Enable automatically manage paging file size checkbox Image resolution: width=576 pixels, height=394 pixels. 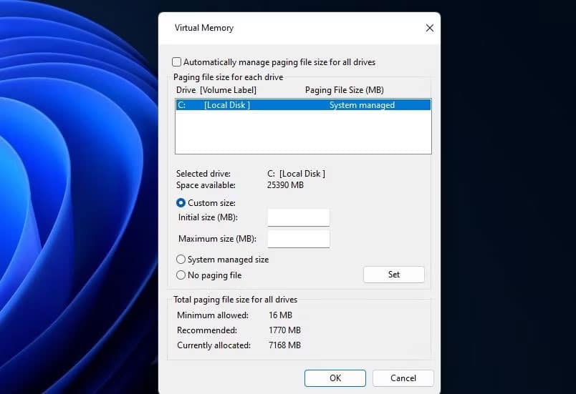[x=177, y=62]
